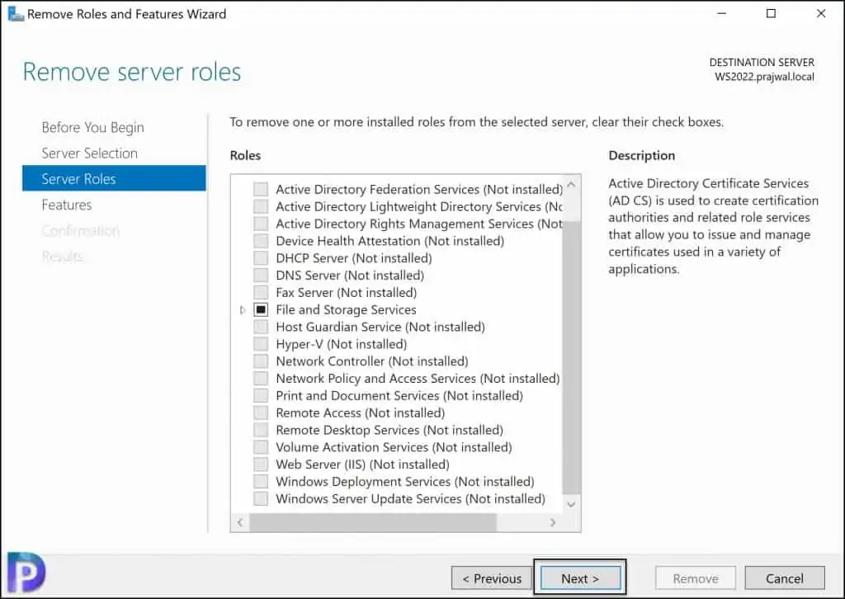Click the horizontal scroll left arrow
845x599 pixels.
click(x=240, y=522)
